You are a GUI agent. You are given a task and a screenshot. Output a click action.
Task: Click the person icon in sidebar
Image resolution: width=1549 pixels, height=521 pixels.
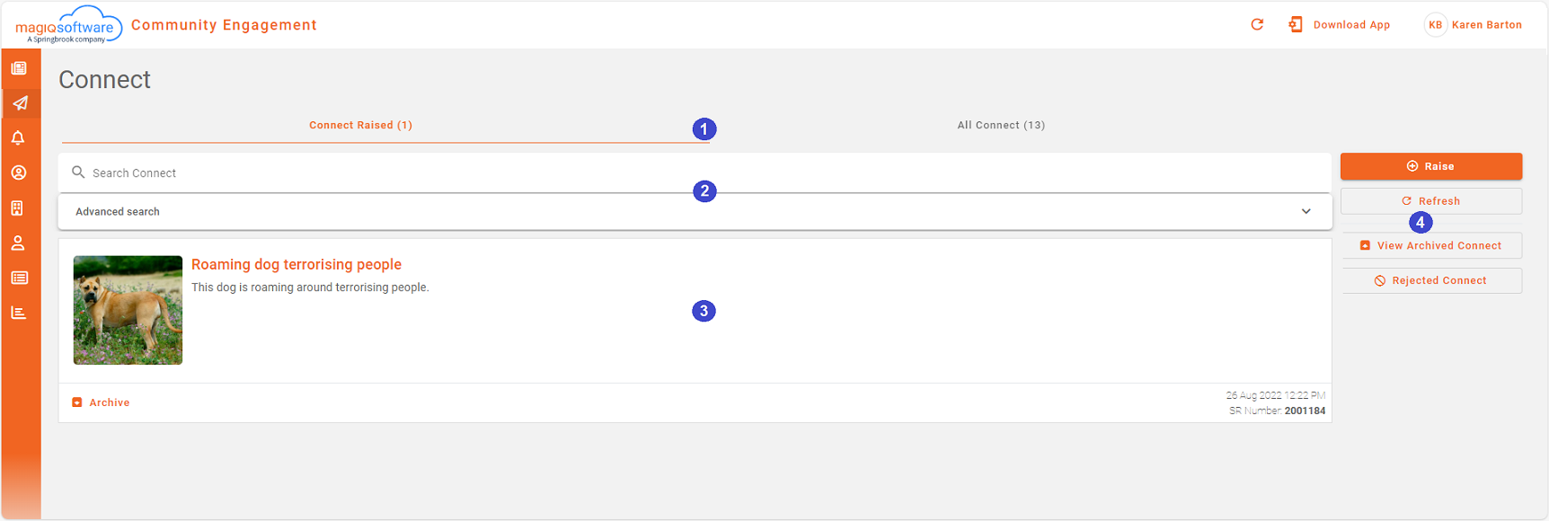[18, 243]
